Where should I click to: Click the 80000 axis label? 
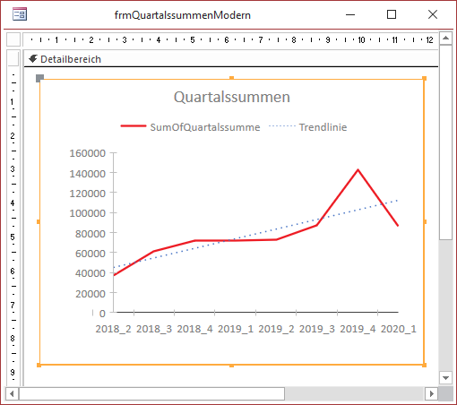pyautogui.click(x=91, y=234)
